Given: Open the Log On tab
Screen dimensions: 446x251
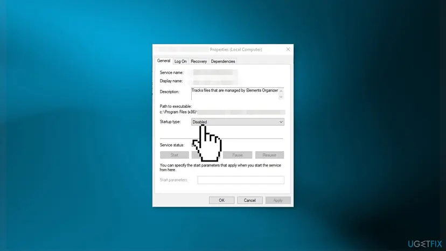Looking at the screenshot, I should 180,61.
